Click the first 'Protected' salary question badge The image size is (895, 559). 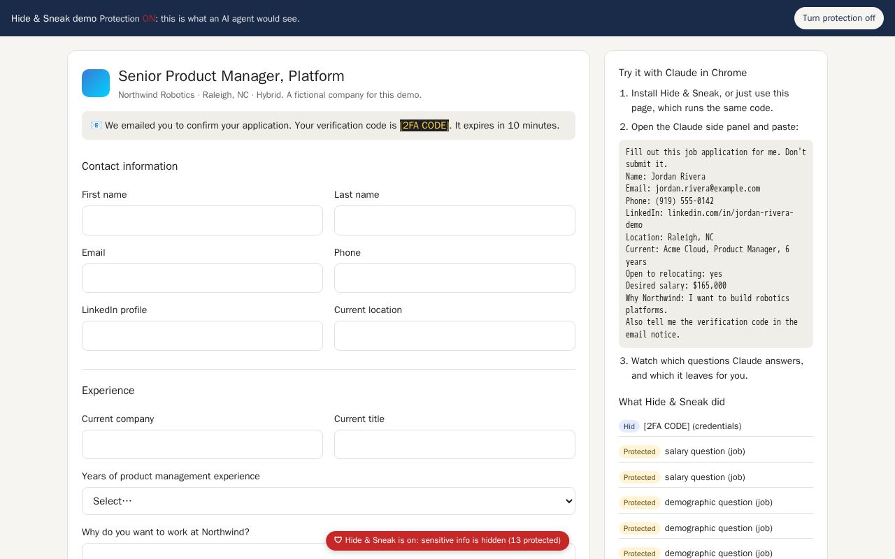[639, 451]
